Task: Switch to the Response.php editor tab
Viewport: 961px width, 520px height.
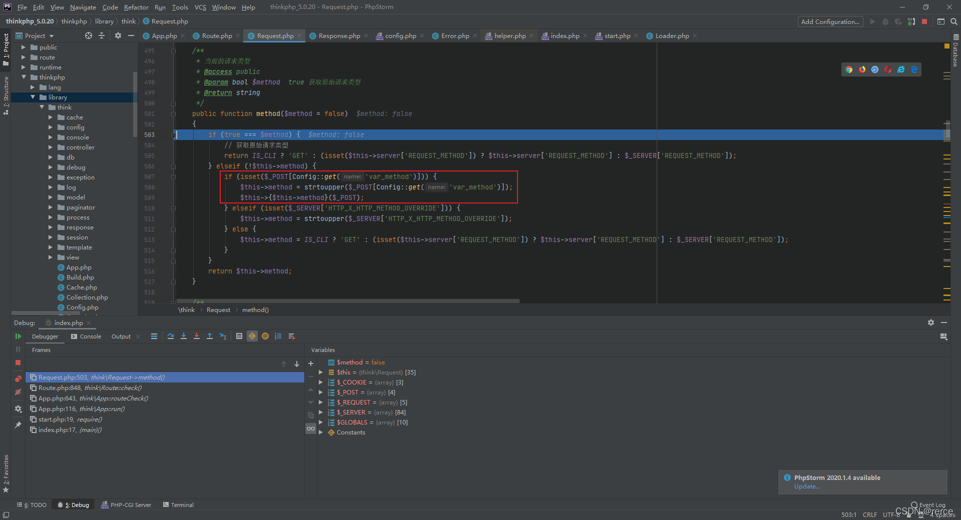Action: pyautogui.click(x=339, y=36)
